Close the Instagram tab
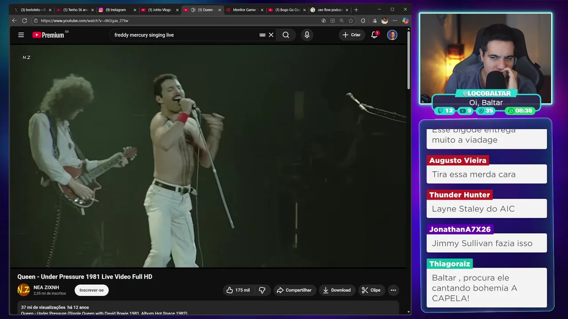The height and width of the screenshot is (319, 568). tap(135, 10)
